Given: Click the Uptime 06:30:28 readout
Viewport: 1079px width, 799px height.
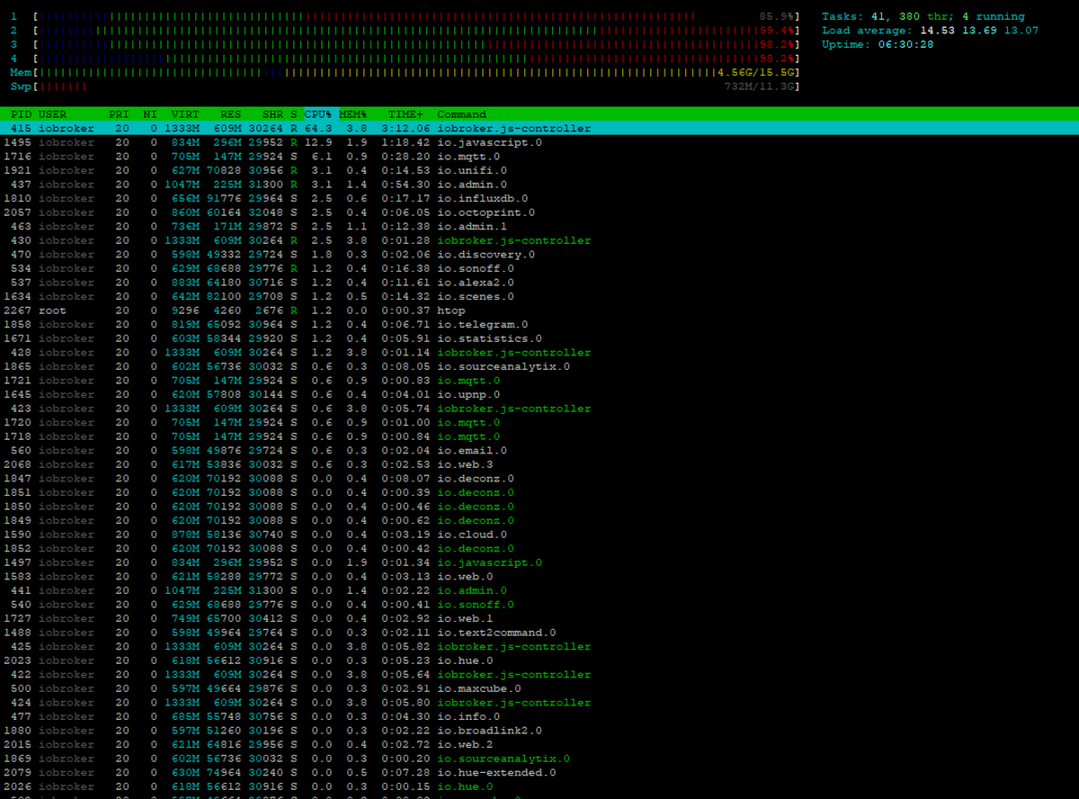Looking at the screenshot, I should pyautogui.click(x=878, y=44).
